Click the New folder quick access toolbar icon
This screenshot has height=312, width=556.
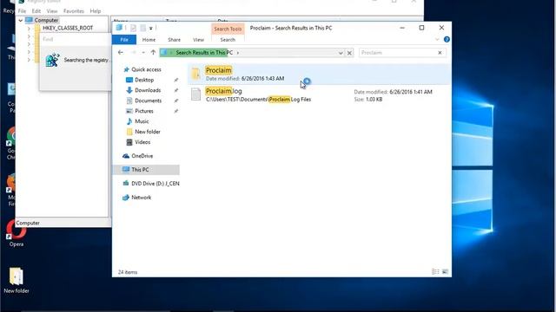(x=142, y=28)
